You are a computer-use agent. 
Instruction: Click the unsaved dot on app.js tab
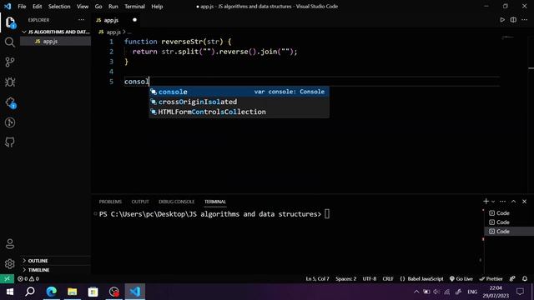tap(134, 20)
